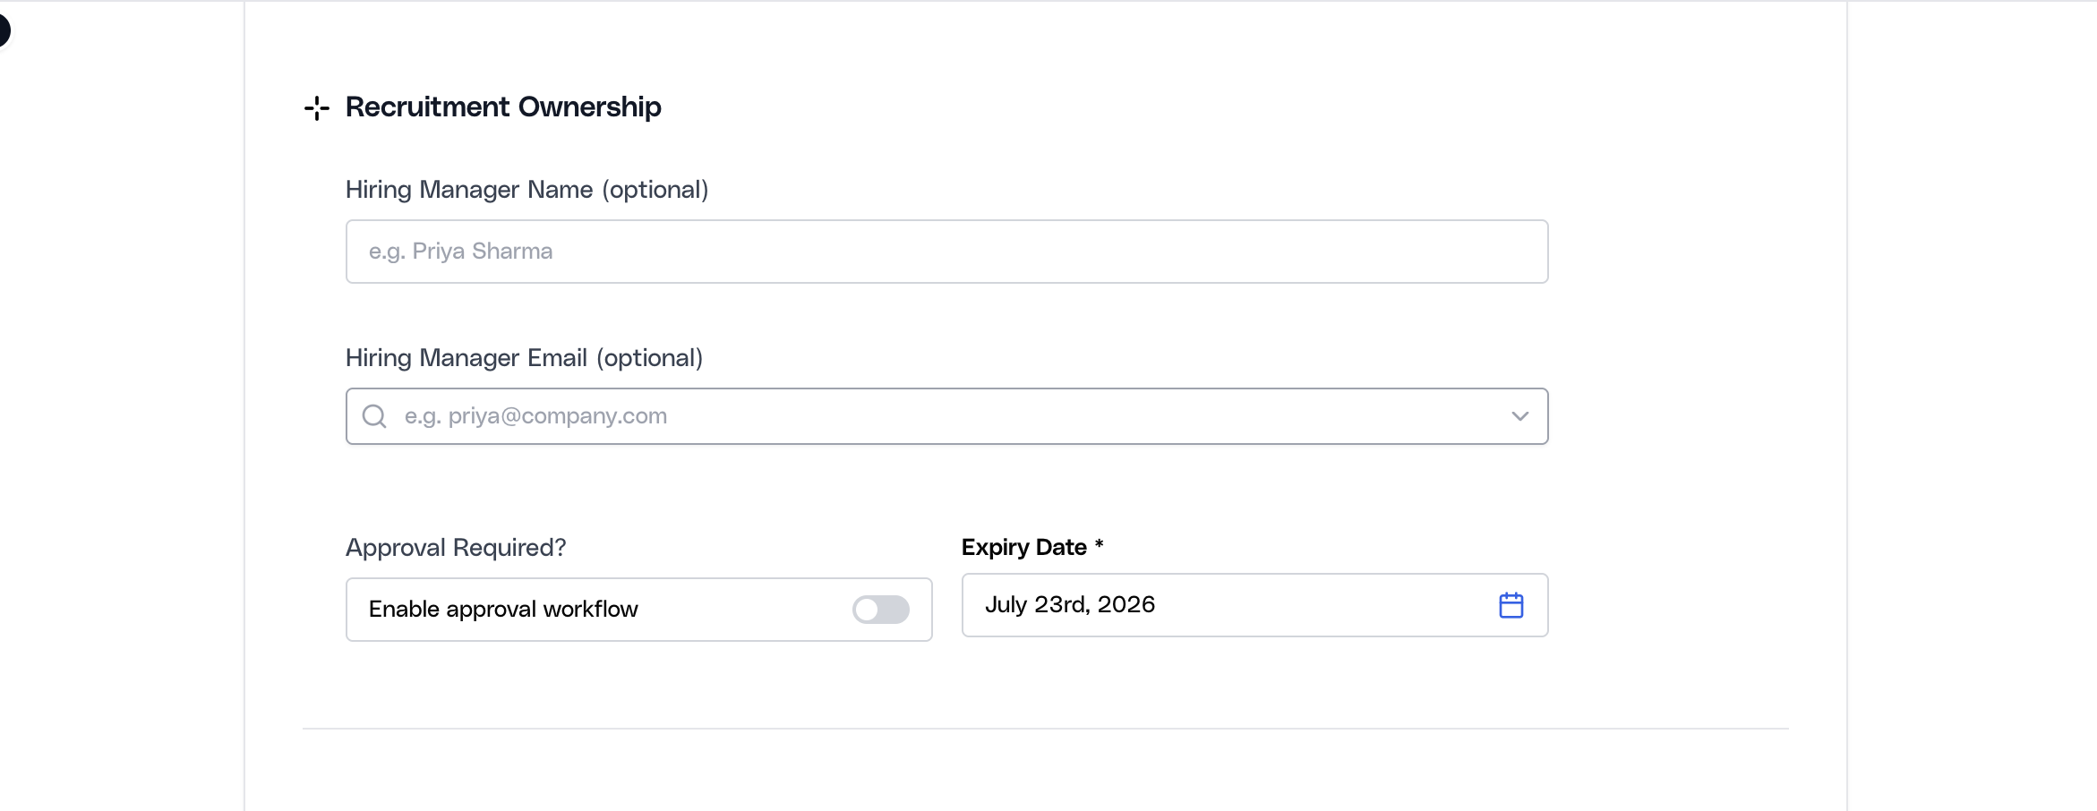Click the toggle switch knob in Approval Required box
This screenshot has height=811, width=2097.
[869, 610]
